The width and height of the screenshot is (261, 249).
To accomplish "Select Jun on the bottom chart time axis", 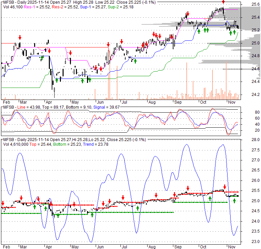I will point(100,247).
